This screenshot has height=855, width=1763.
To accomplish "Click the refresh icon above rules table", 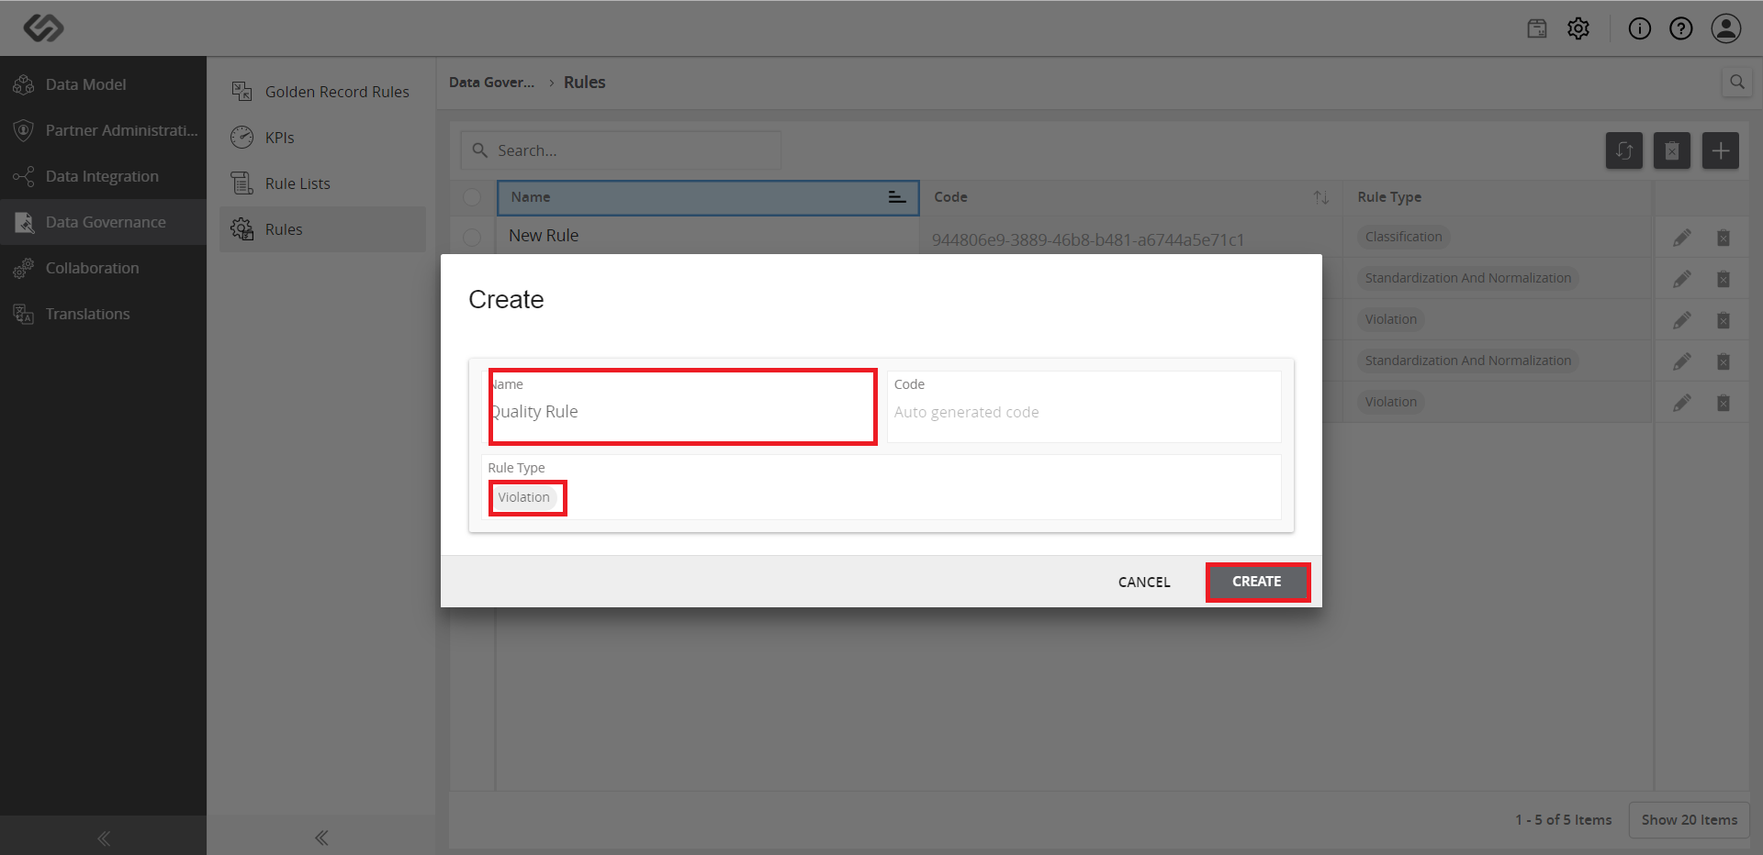I will click(x=1624, y=150).
